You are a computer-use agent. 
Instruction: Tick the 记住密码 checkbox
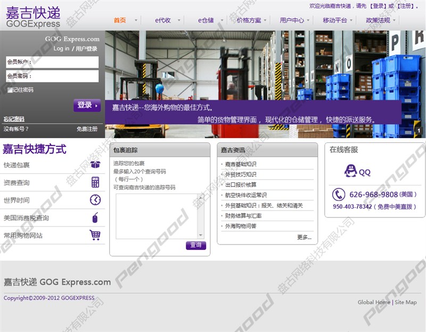pos(10,90)
